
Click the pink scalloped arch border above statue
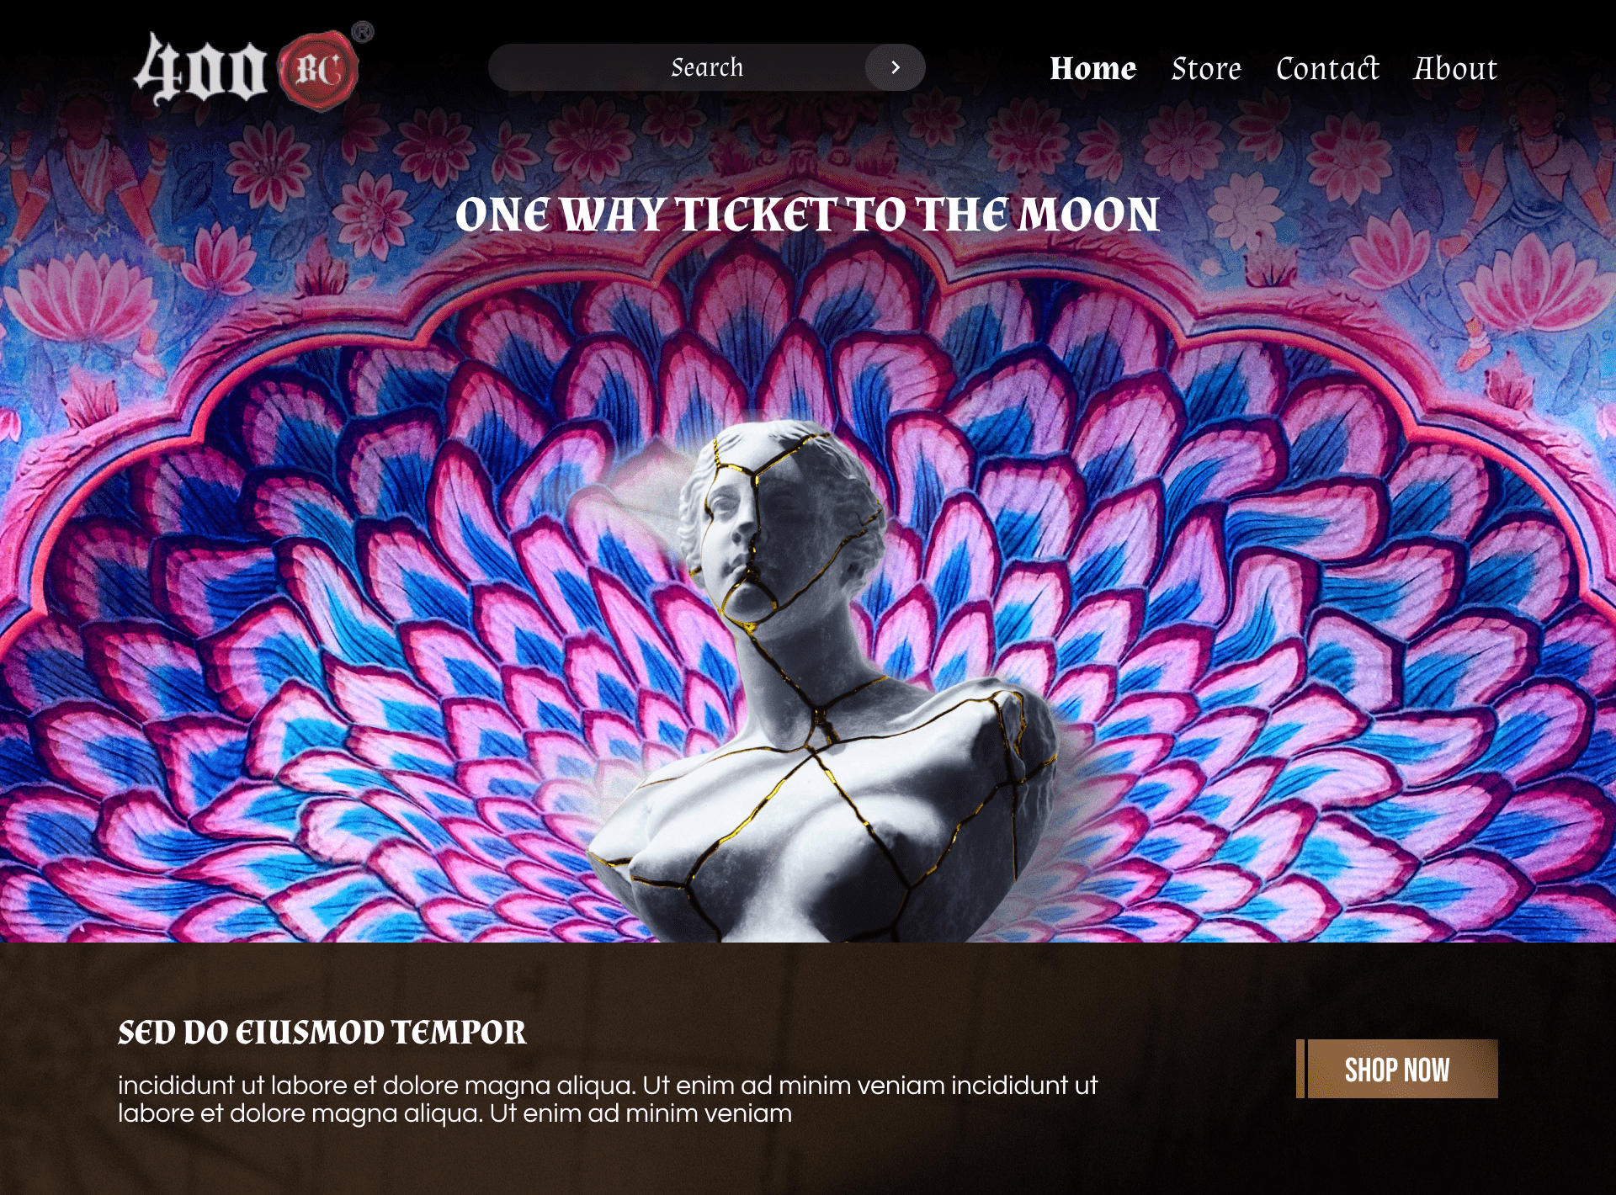coord(808,252)
